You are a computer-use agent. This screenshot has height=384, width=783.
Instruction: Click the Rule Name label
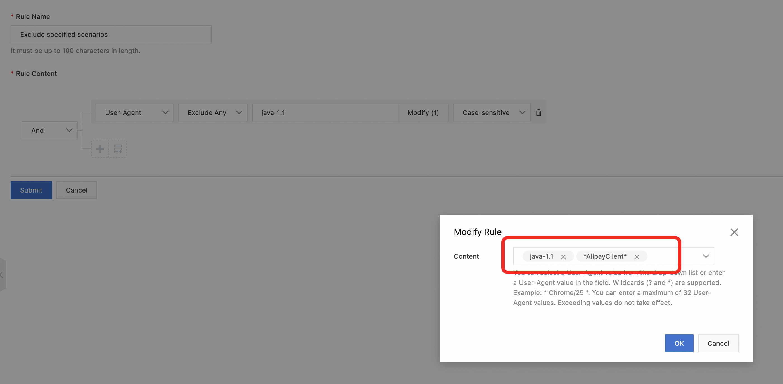tap(33, 17)
